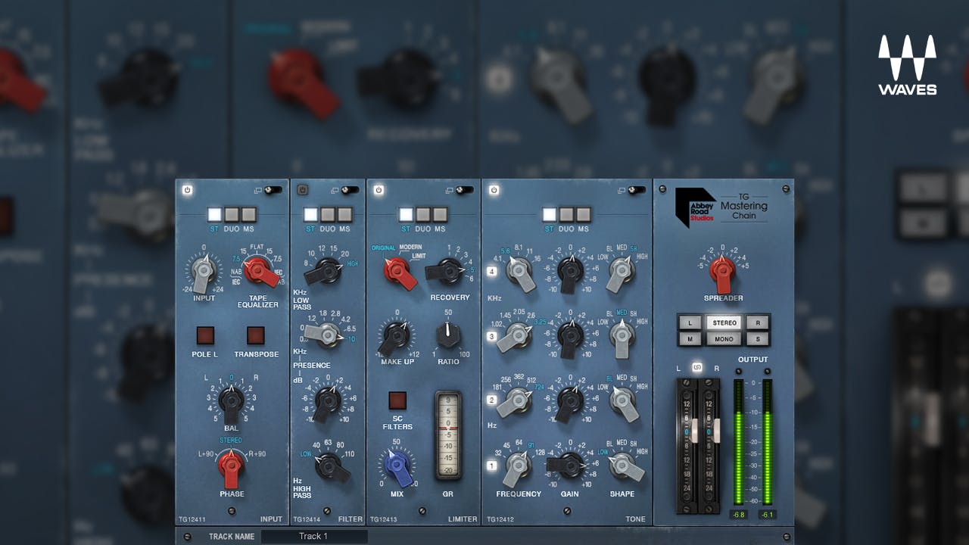Image resolution: width=969 pixels, height=545 pixels.
Task: Toggle the Tone module power button
Action: 494,190
